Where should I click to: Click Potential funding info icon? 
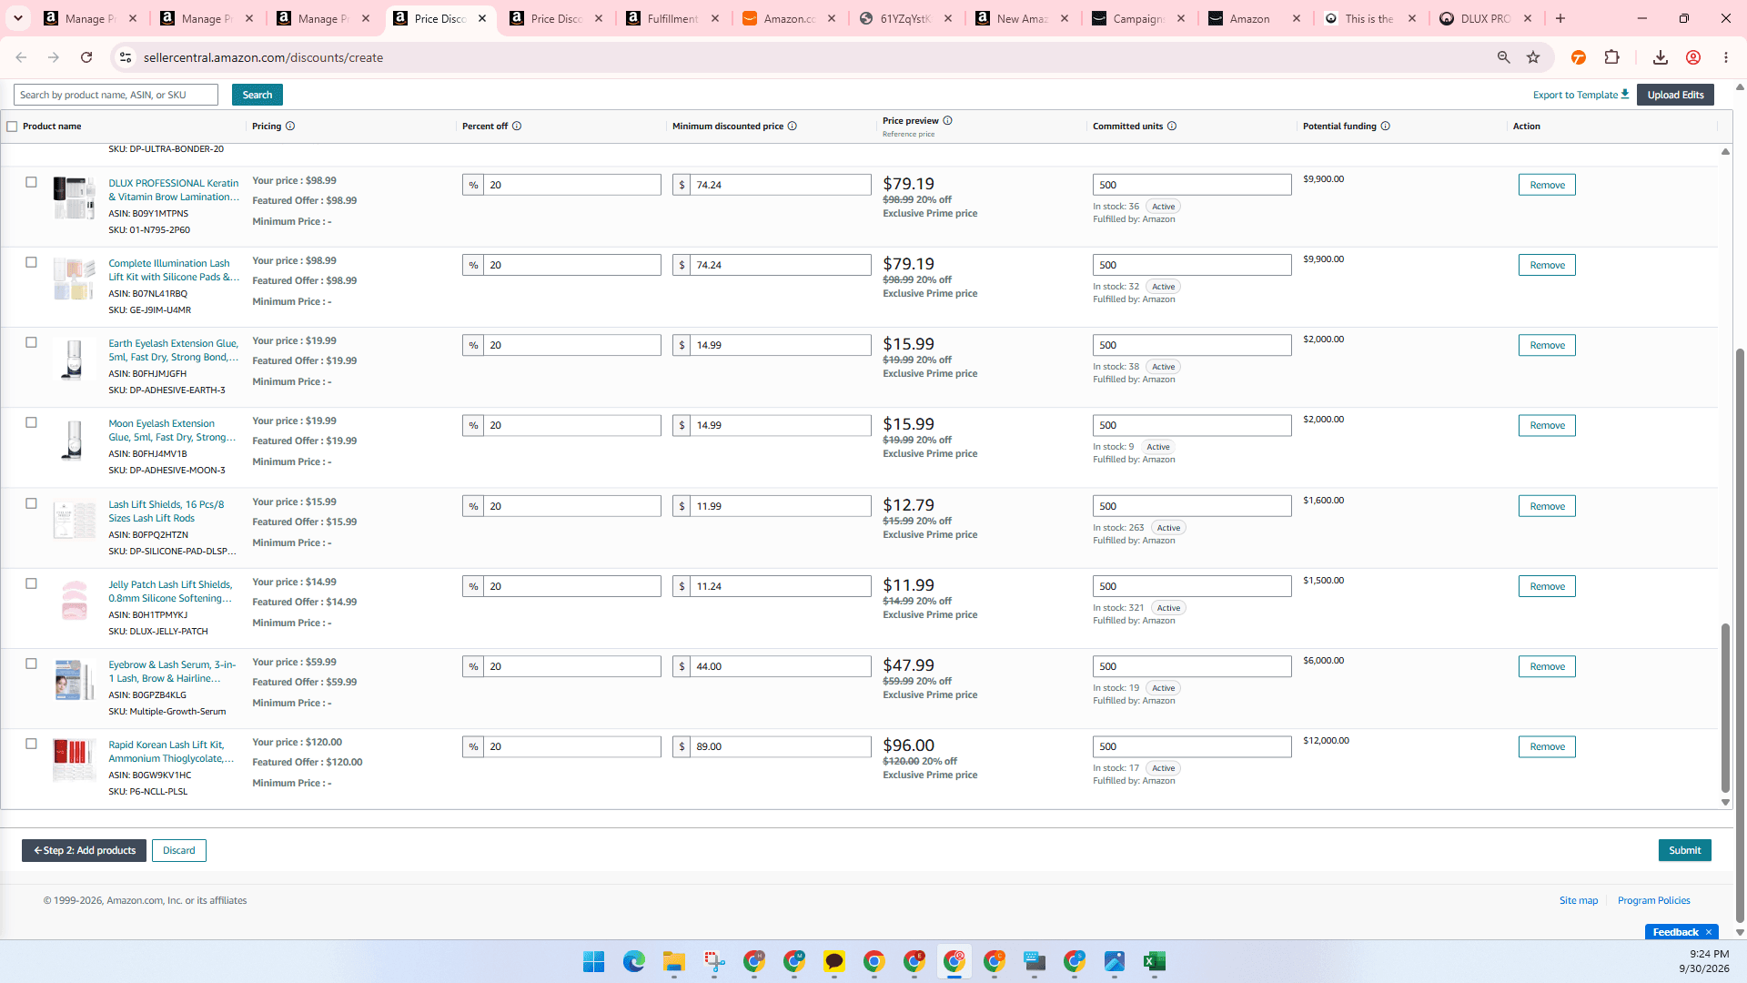pos(1386,127)
